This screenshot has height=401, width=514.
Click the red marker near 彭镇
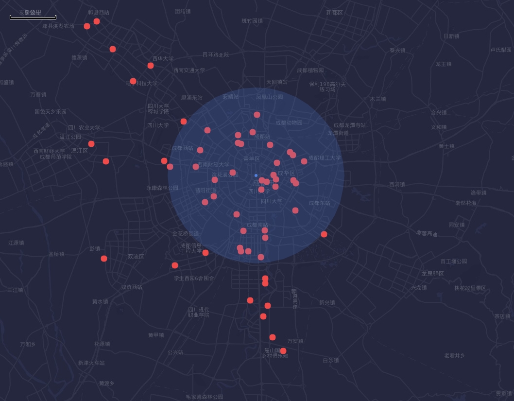coord(104,259)
